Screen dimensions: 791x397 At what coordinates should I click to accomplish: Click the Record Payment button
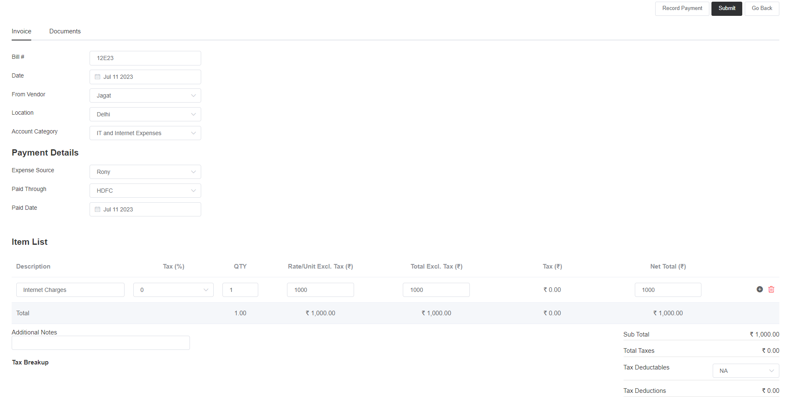point(682,8)
